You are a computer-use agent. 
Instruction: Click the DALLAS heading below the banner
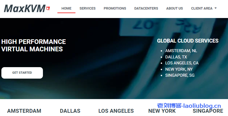pyautogui.click(x=70, y=111)
